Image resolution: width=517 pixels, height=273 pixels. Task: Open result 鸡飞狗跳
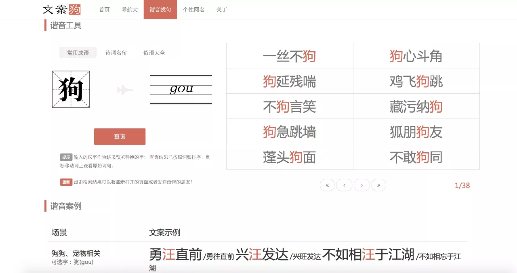point(416,82)
